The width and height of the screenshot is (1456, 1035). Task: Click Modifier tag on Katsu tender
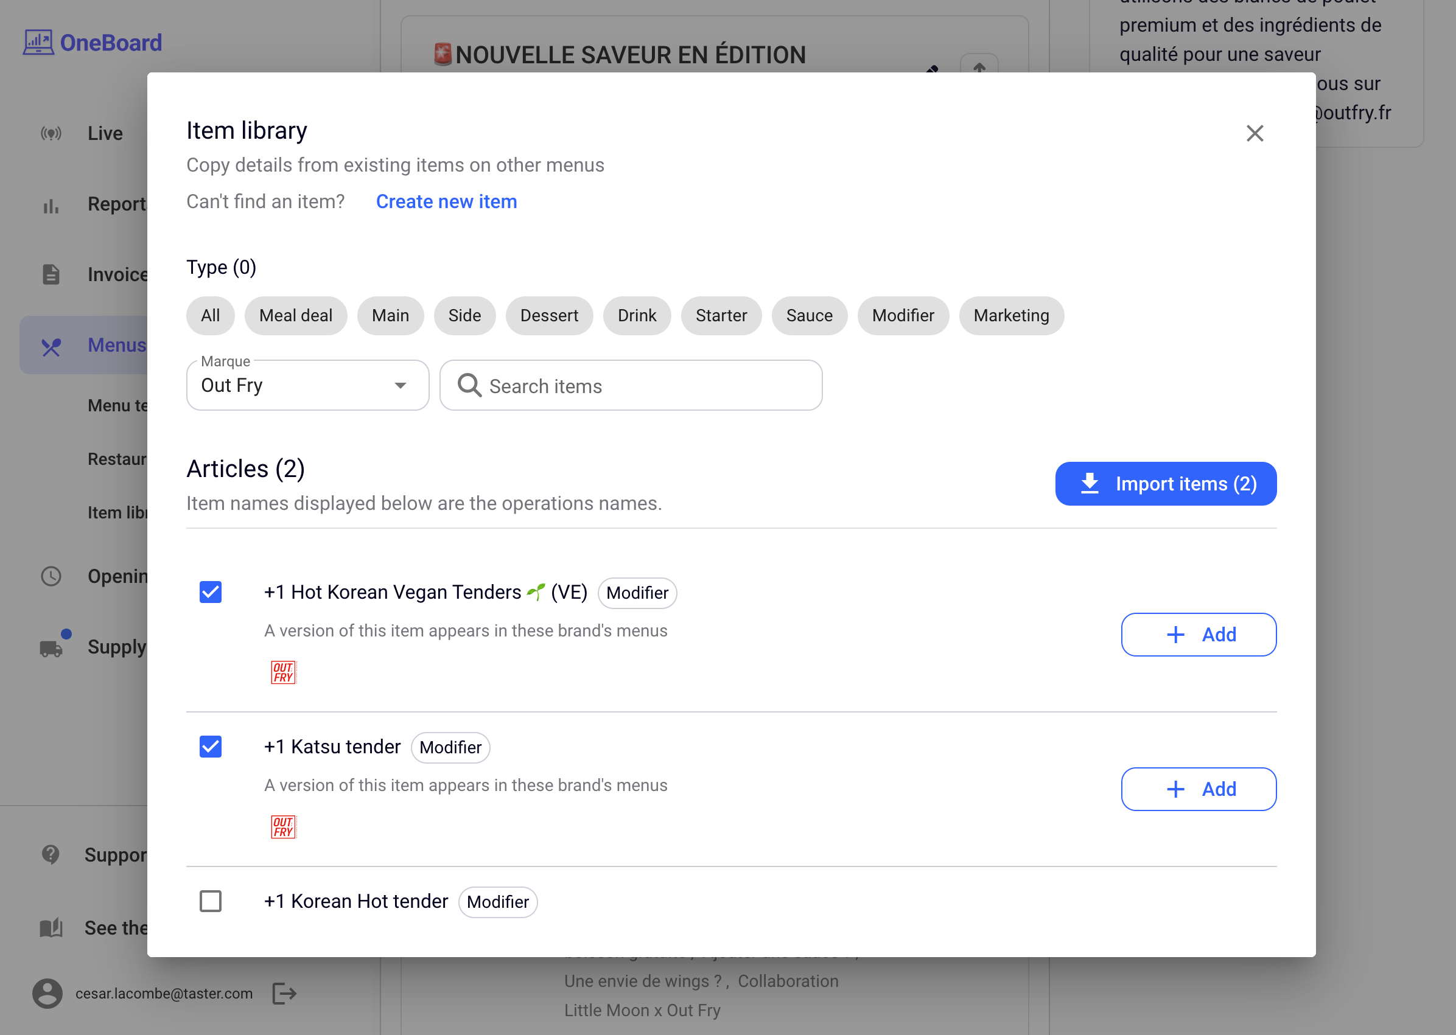[450, 747]
